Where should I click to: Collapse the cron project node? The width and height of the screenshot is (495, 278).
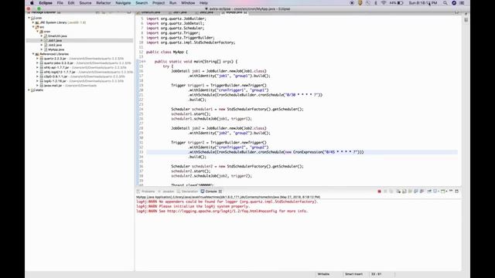click(x=29, y=18)
